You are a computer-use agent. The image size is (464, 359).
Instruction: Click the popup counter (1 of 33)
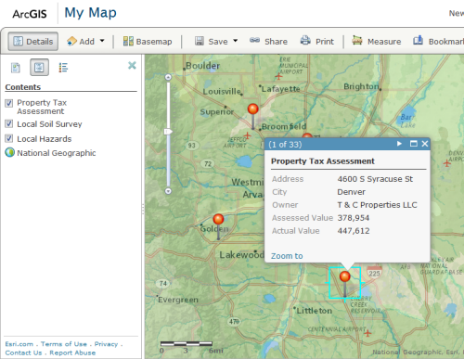[x=285, y=145]
